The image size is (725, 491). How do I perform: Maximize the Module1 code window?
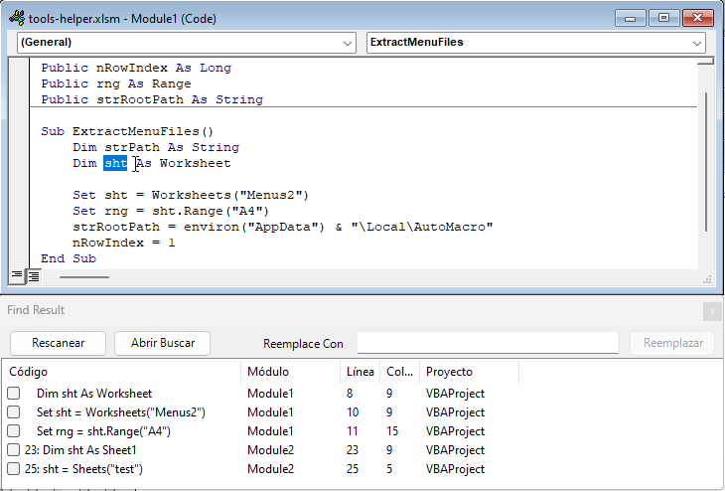tap(664, 19)
